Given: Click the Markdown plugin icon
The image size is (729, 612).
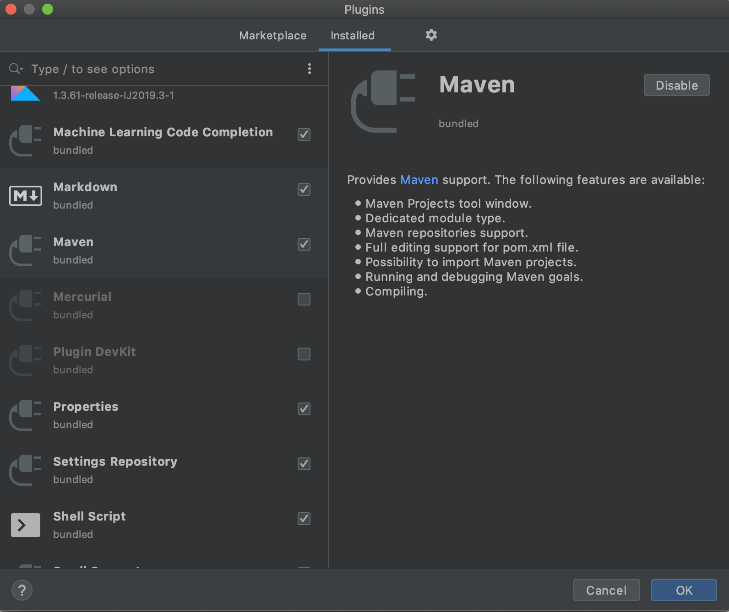Looking at the screenshot, I should click(x=26, y=196).
